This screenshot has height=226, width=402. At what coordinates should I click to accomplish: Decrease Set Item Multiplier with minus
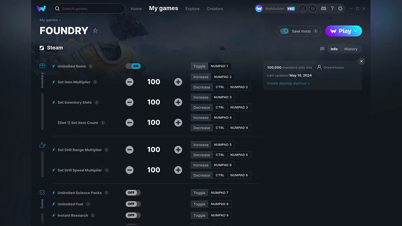(x=130, y=82)
